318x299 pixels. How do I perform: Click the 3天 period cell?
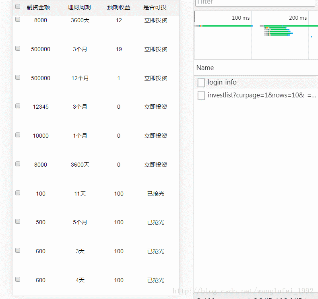[x=80, y=251]
